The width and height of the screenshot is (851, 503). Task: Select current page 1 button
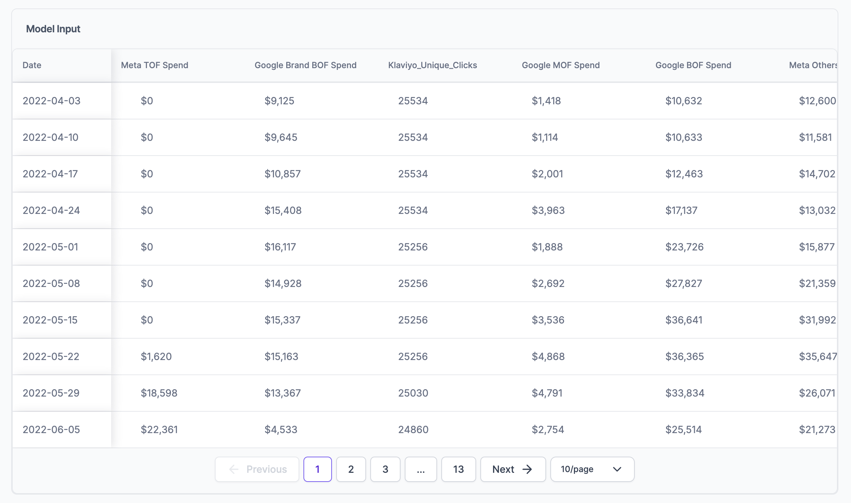317,469
